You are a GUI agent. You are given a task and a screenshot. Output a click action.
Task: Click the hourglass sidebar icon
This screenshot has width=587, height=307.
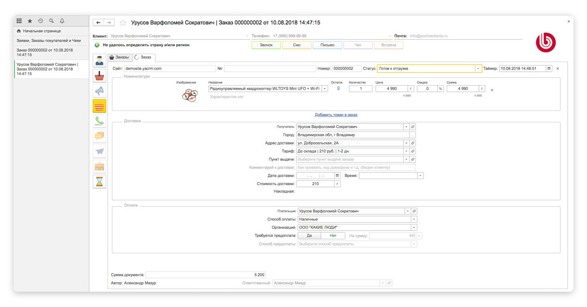tap(99, 181)
